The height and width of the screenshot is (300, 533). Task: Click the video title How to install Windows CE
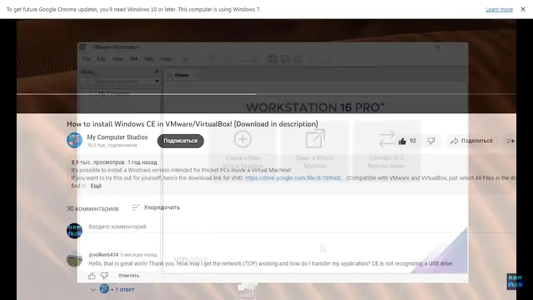(192, 124)
